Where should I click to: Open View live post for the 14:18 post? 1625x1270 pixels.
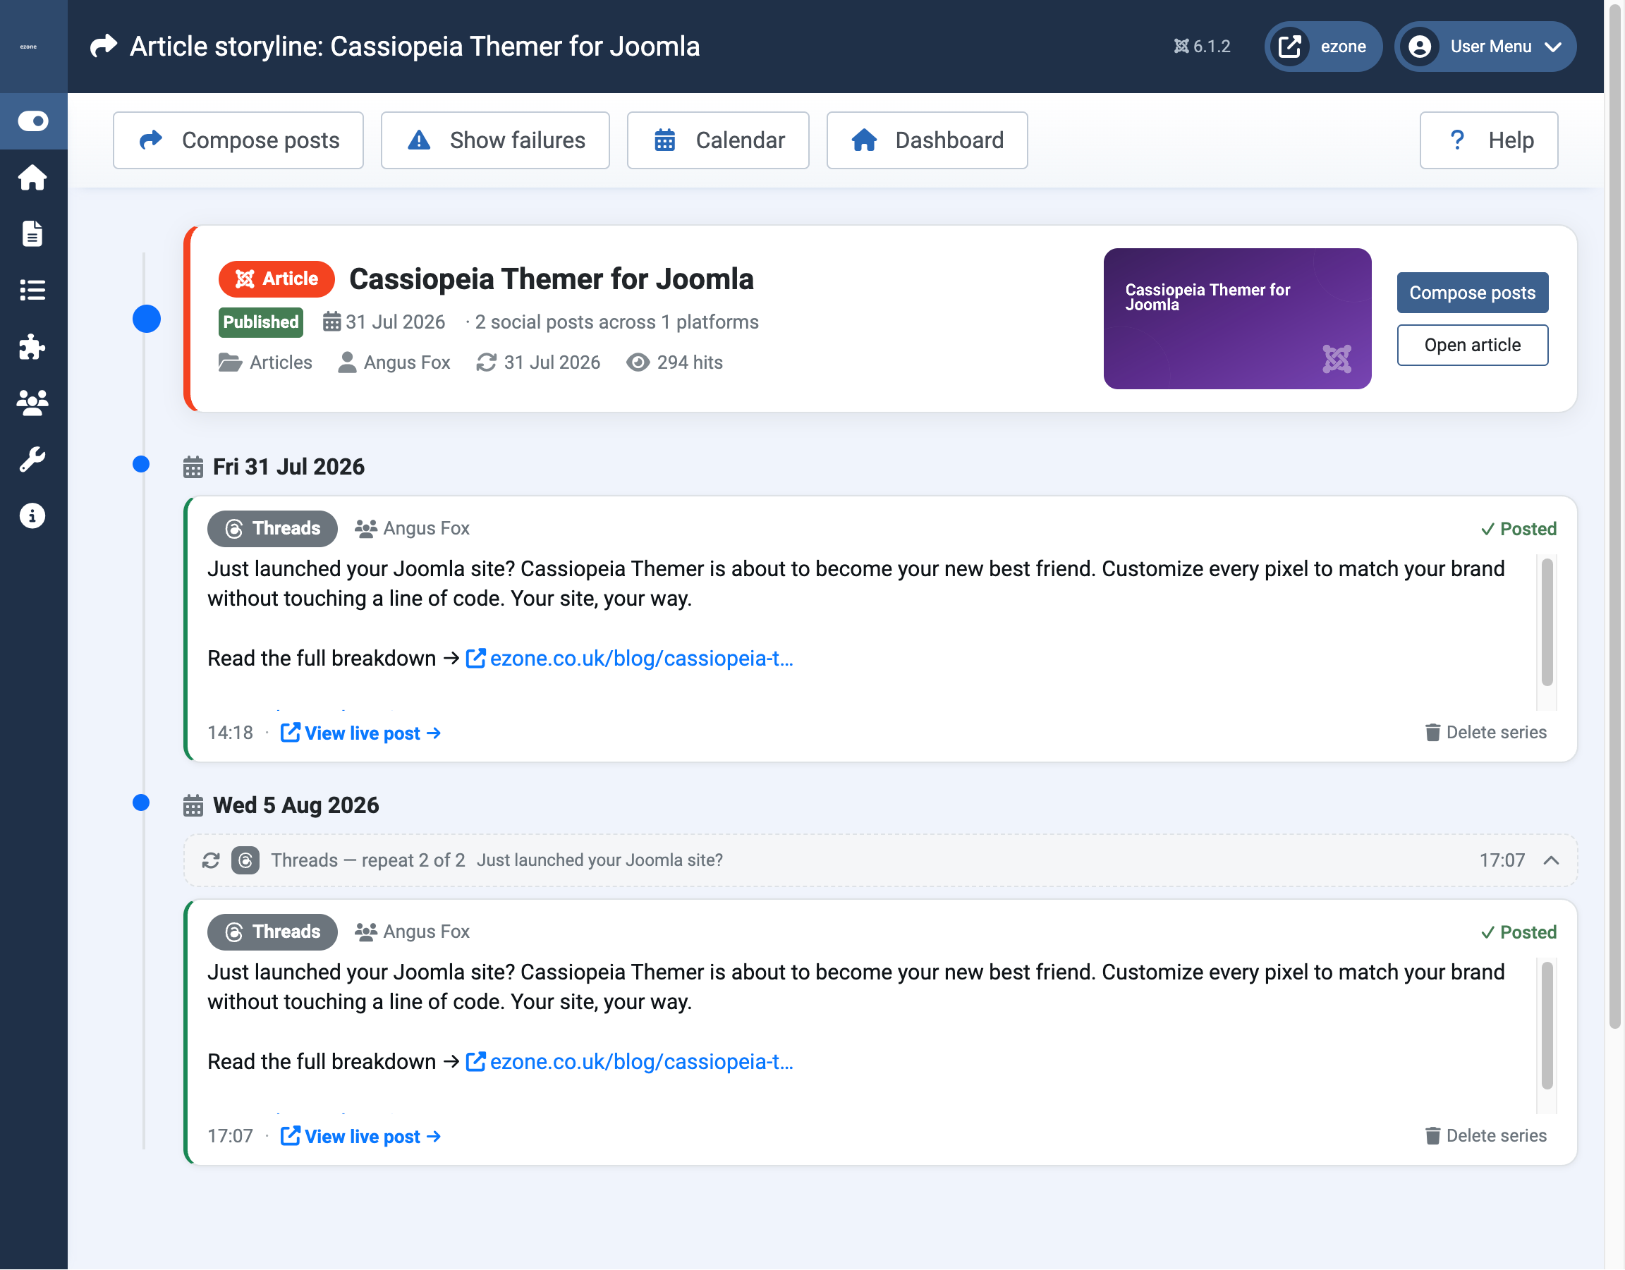[x=361, y=733]
